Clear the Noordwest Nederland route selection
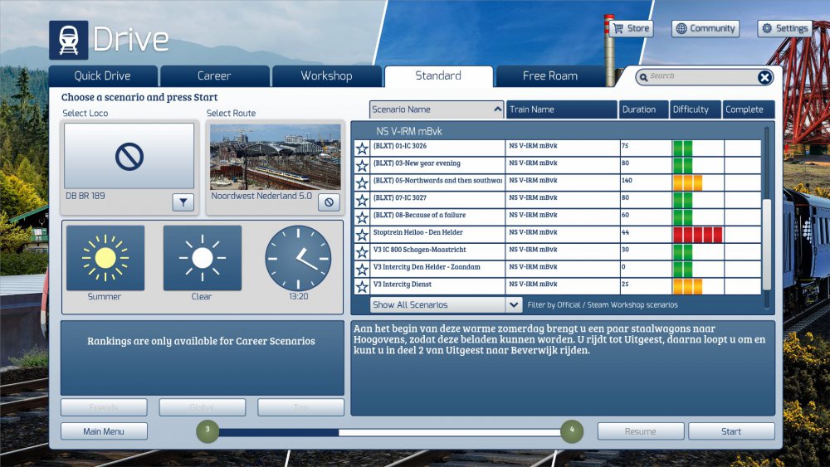The image size is (830, 467). (329, 202)
